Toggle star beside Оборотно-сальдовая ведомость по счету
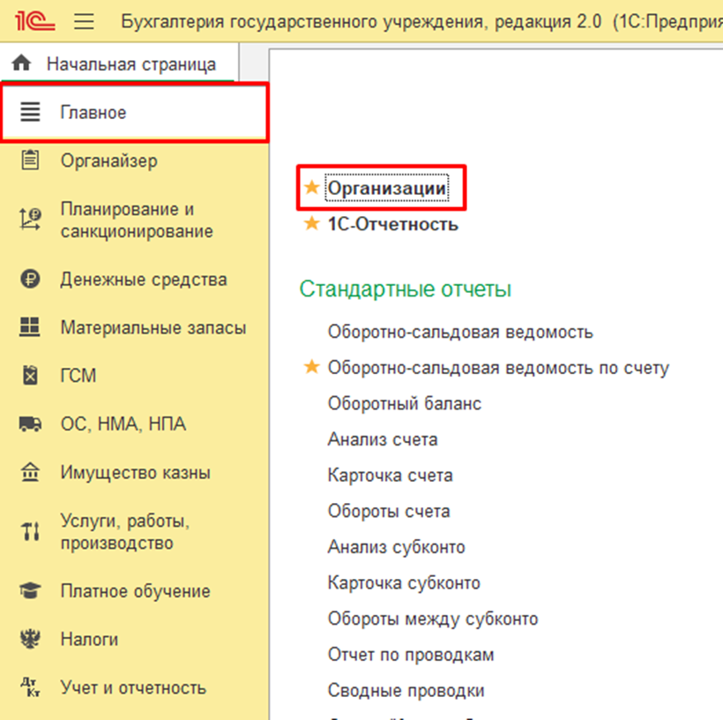This screenshot has height=720, width=723. click(x=312, y=366)
